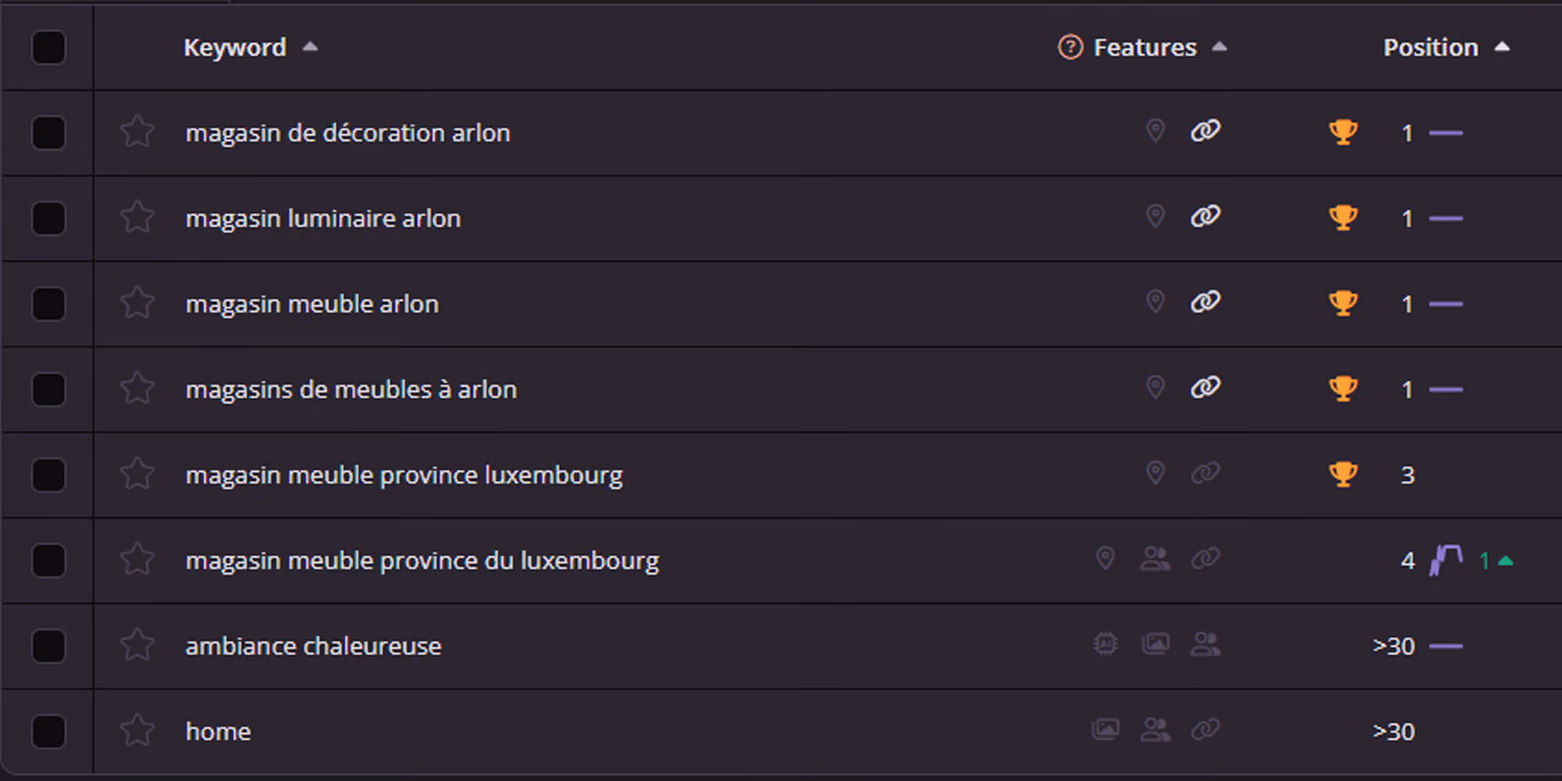Sort using the Features column arrow
Image resolution: width=1562 pixels, height=781 pixels.
tap(1219, 47)
